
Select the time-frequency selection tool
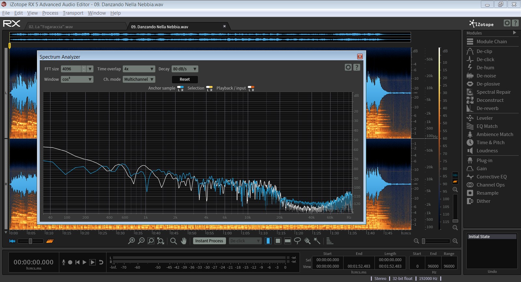pos(278,241)
